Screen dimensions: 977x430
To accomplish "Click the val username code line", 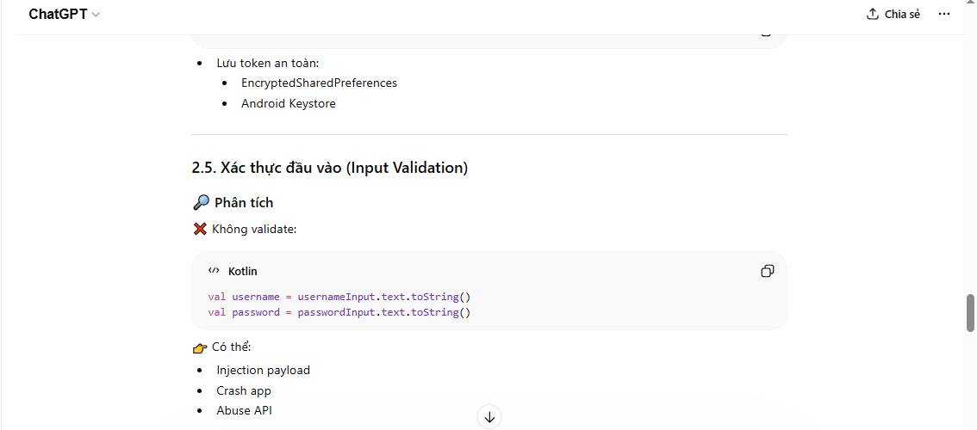I will (339, 297).
